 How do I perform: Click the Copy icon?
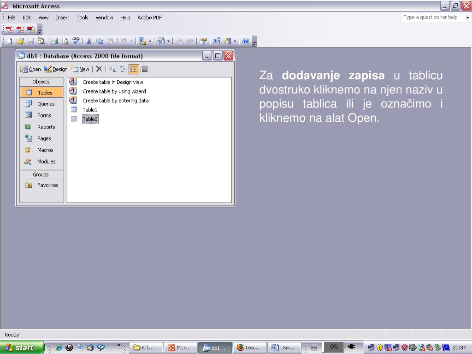point(100,41)
